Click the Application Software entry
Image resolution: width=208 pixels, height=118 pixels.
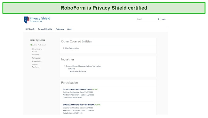tap(78, 71)
